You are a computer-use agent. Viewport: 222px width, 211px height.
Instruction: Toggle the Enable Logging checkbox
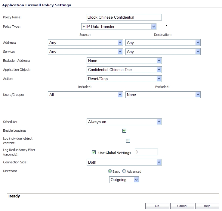coord(124,131)
